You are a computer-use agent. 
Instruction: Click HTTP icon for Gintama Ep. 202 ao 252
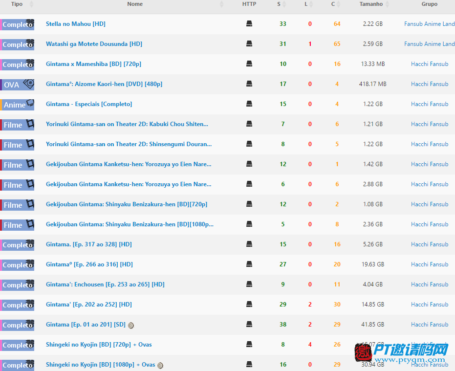pos(249,304)
